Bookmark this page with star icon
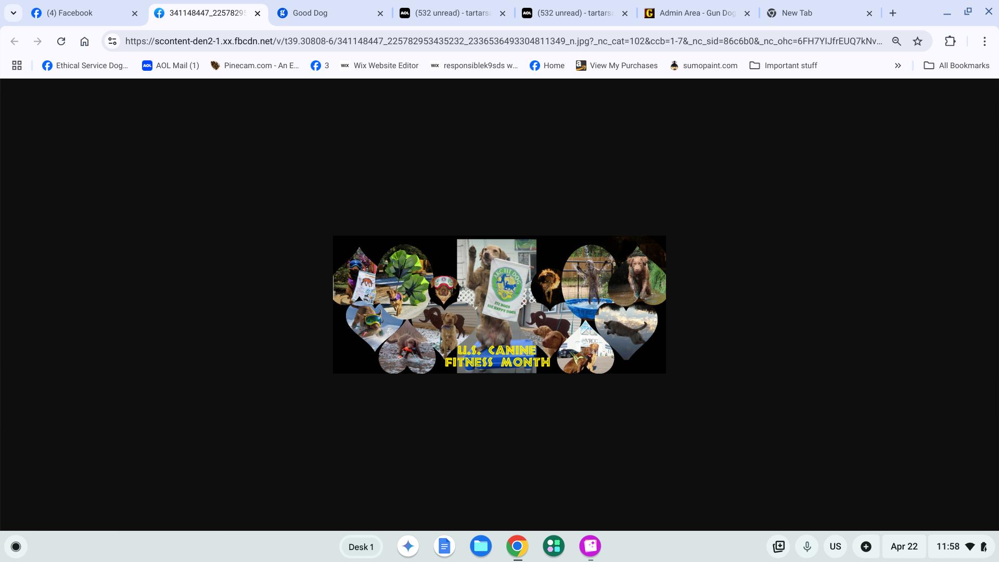This screenshot has width=999, height=562. coord(917,41)
